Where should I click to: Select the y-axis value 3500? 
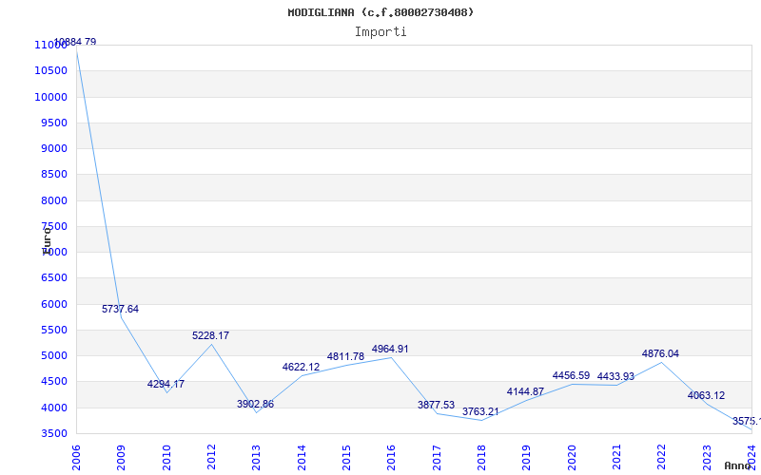(x=53, y=434)
